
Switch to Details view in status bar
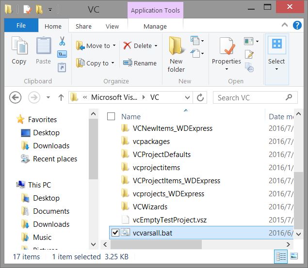click(281, 256)
